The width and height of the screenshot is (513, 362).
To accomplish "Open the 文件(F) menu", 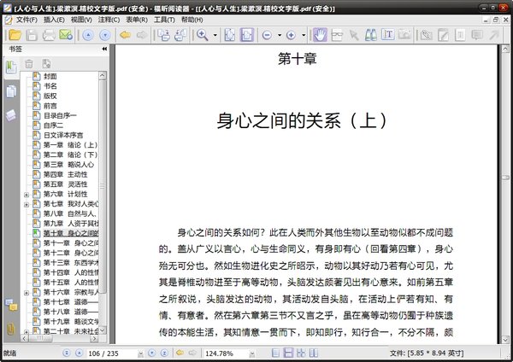I will (27, 20).
